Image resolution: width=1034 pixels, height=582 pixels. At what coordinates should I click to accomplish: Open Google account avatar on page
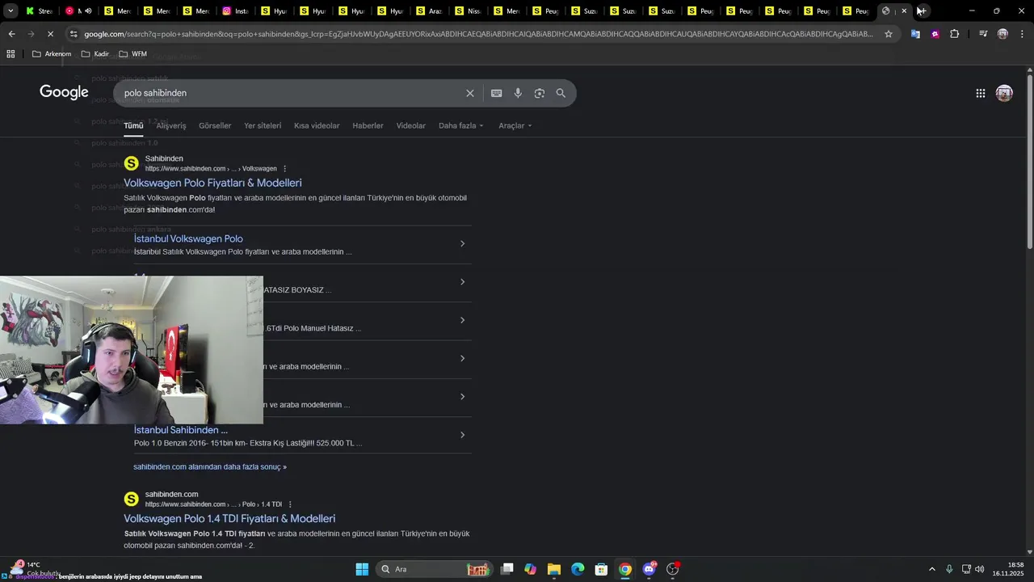[1004, 93]
